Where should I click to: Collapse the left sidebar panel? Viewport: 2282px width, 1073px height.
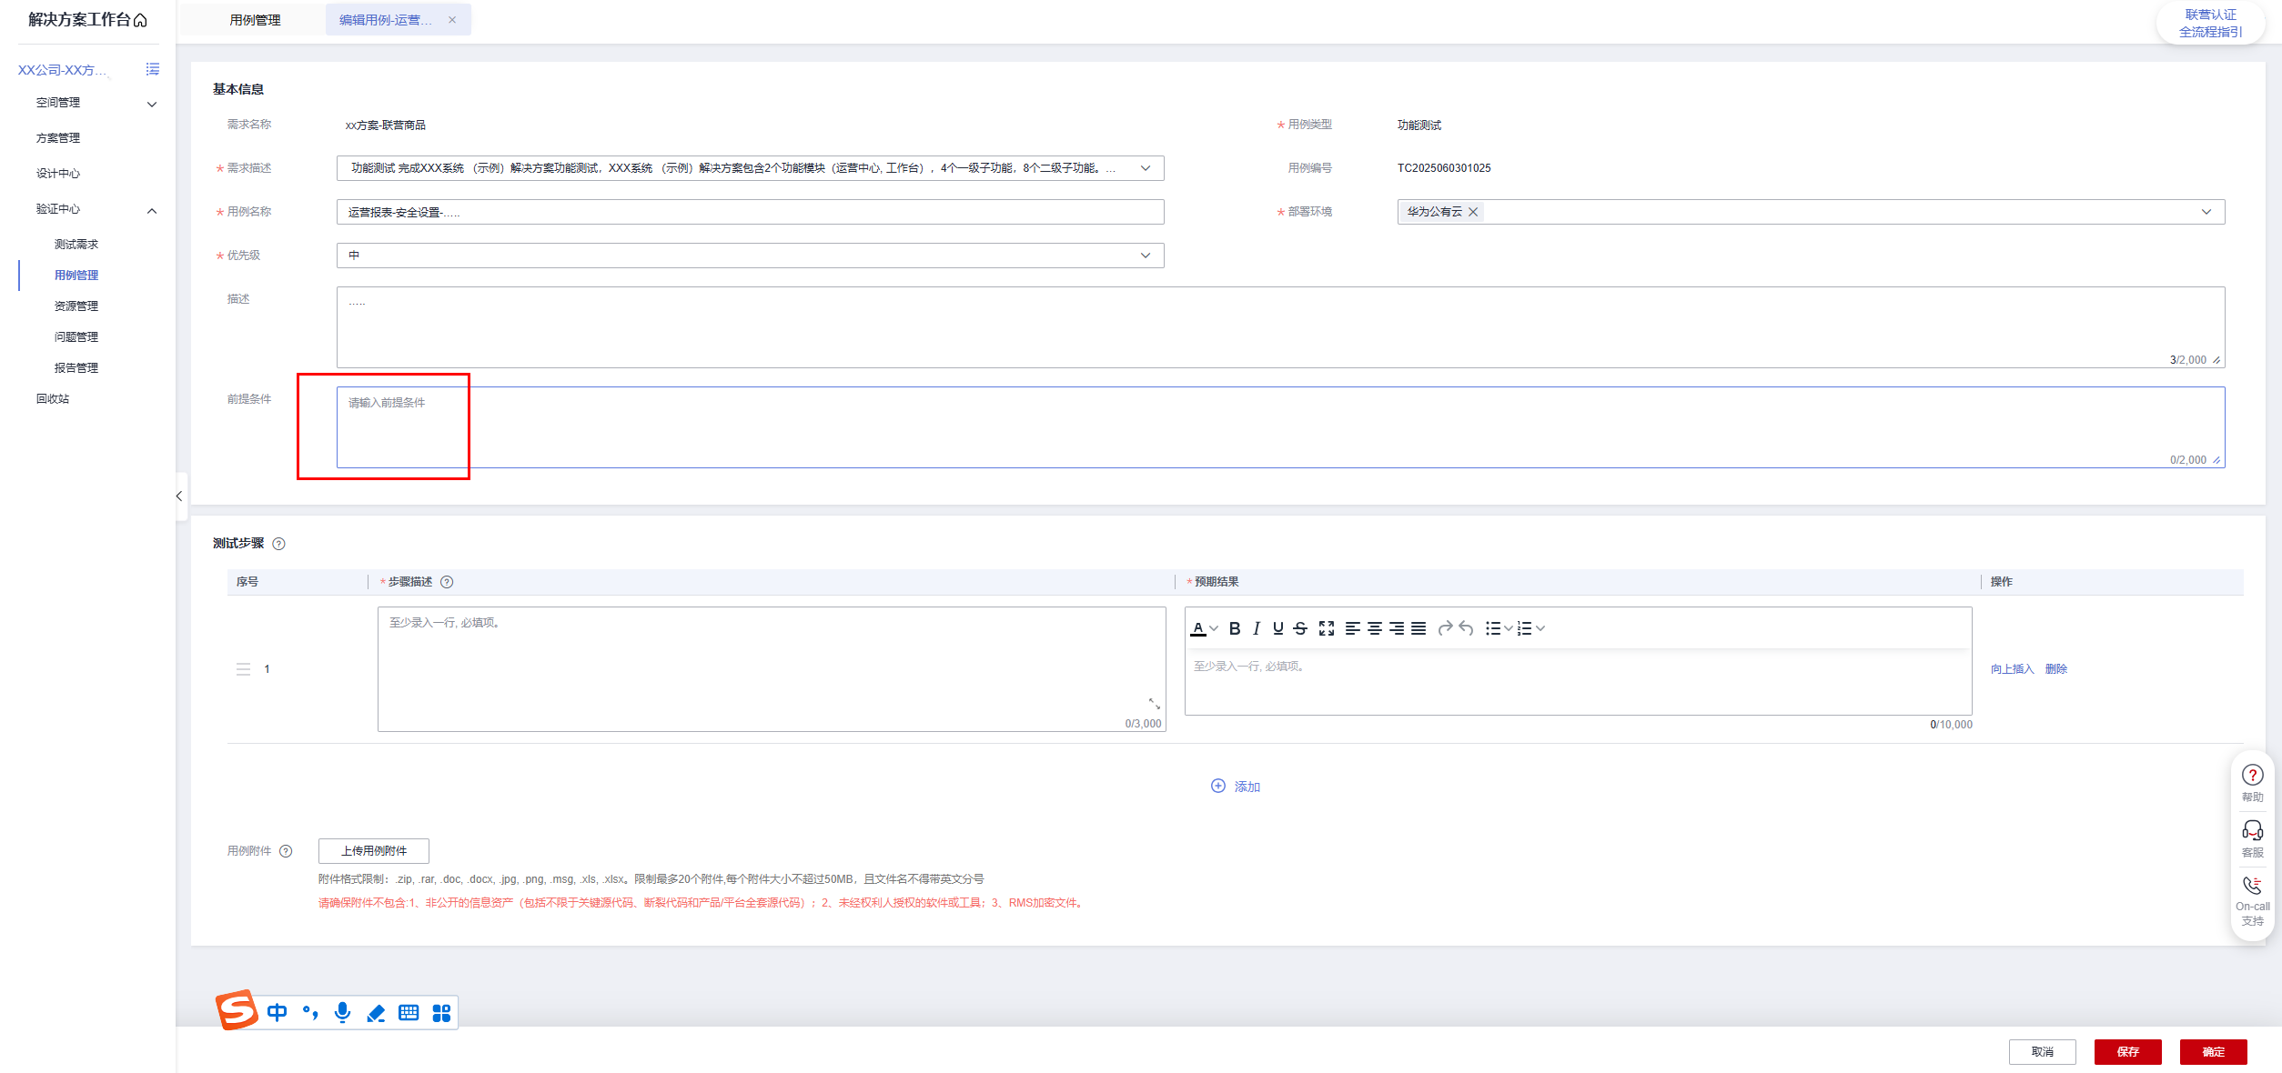179,496
